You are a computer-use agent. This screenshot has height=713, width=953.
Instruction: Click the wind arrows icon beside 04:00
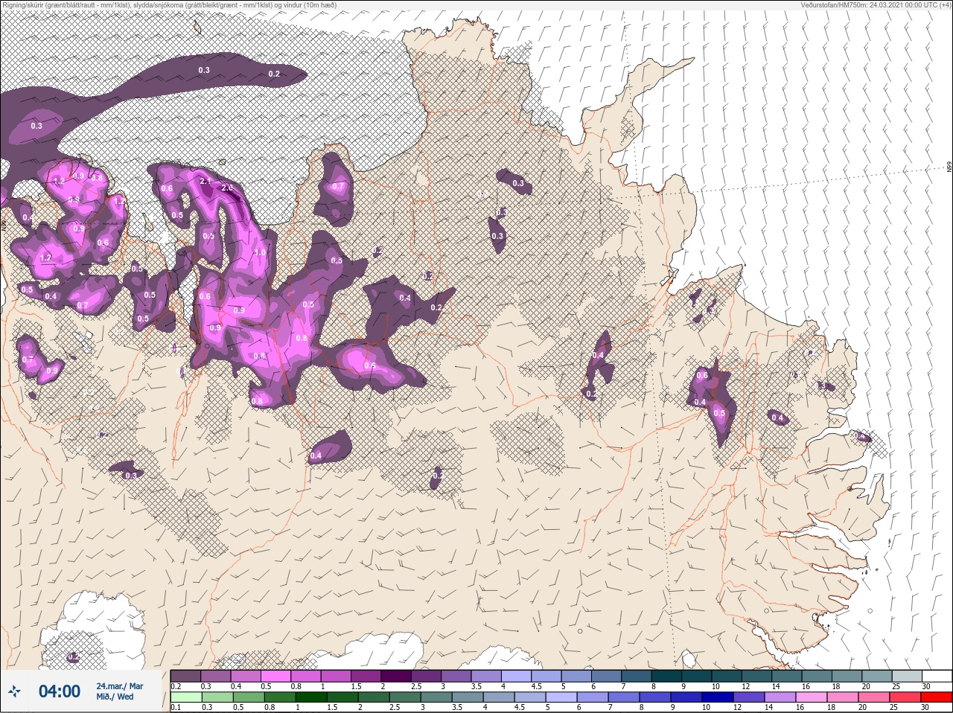[14, 691]
